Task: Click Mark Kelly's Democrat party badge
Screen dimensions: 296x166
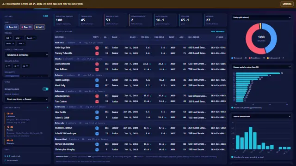Action: click(x=97, y=86)
